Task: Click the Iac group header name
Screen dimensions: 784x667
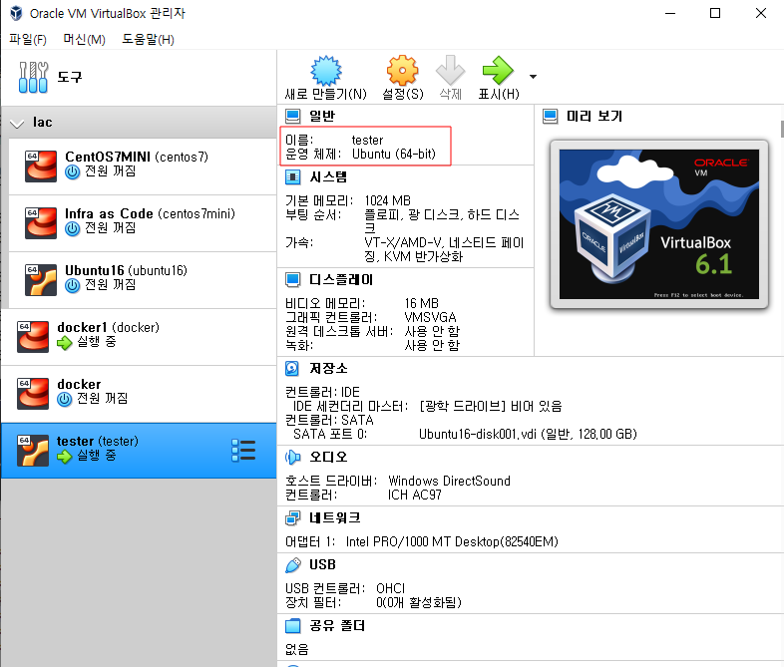Action: click(x=43, y=123)
